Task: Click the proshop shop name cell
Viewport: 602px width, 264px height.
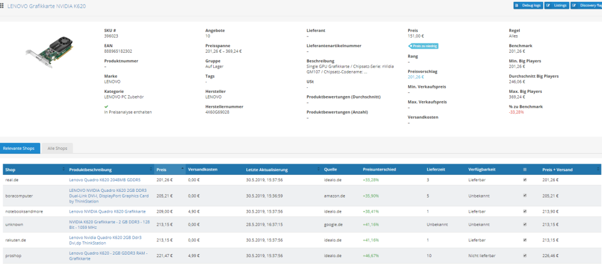Action: 12,256
